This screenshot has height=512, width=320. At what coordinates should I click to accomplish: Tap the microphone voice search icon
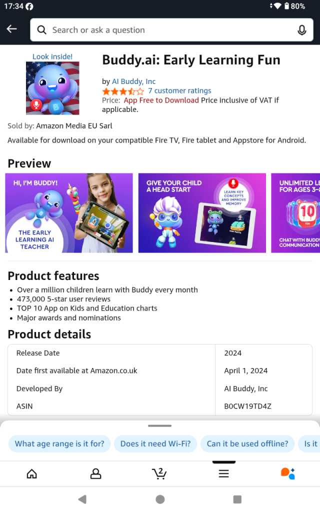(x=301, y=30)
